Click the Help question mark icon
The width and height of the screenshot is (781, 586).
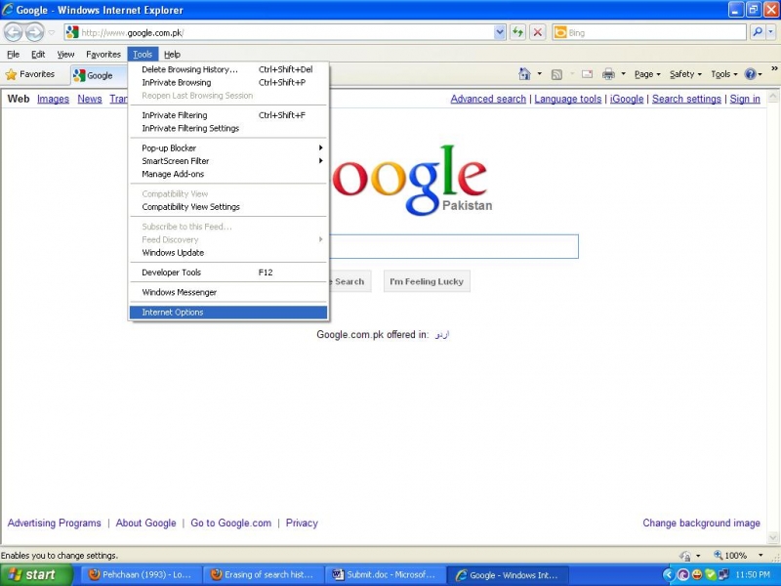point(750,73)
